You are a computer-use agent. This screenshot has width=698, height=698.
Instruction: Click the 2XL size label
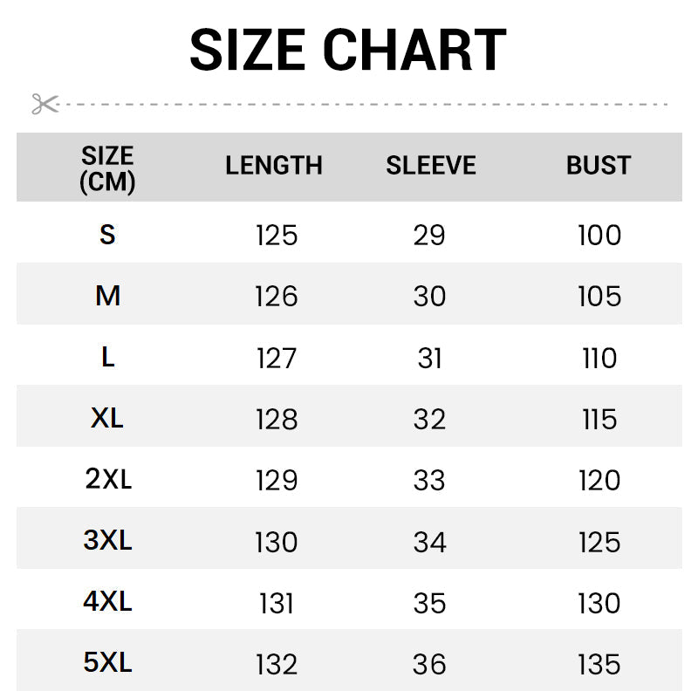pos(108,479)
